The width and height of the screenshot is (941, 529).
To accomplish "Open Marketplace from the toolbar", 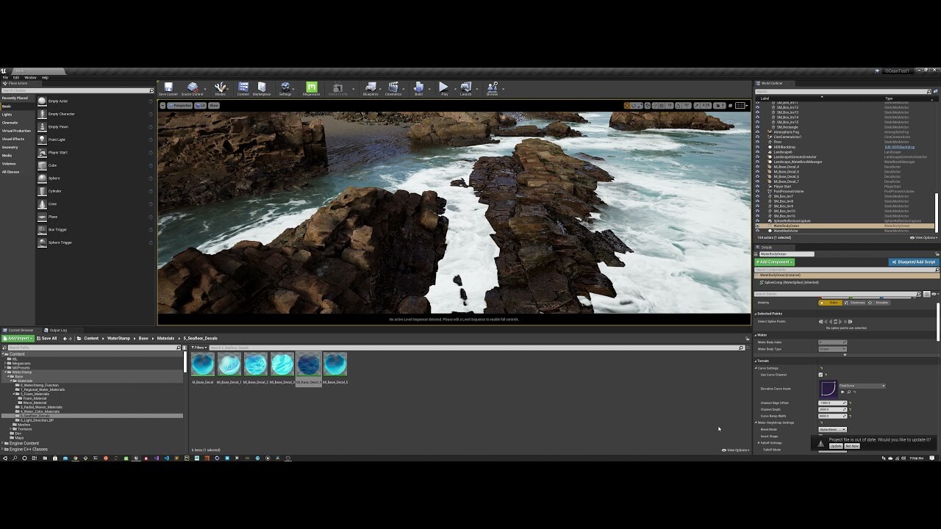I will point(262,88).
